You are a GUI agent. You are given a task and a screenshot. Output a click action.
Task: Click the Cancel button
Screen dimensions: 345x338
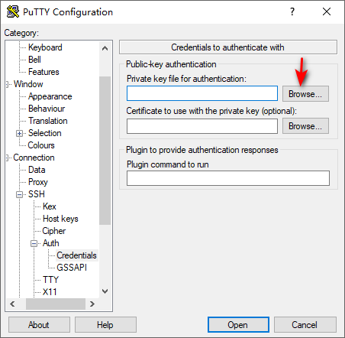[305, 325]
